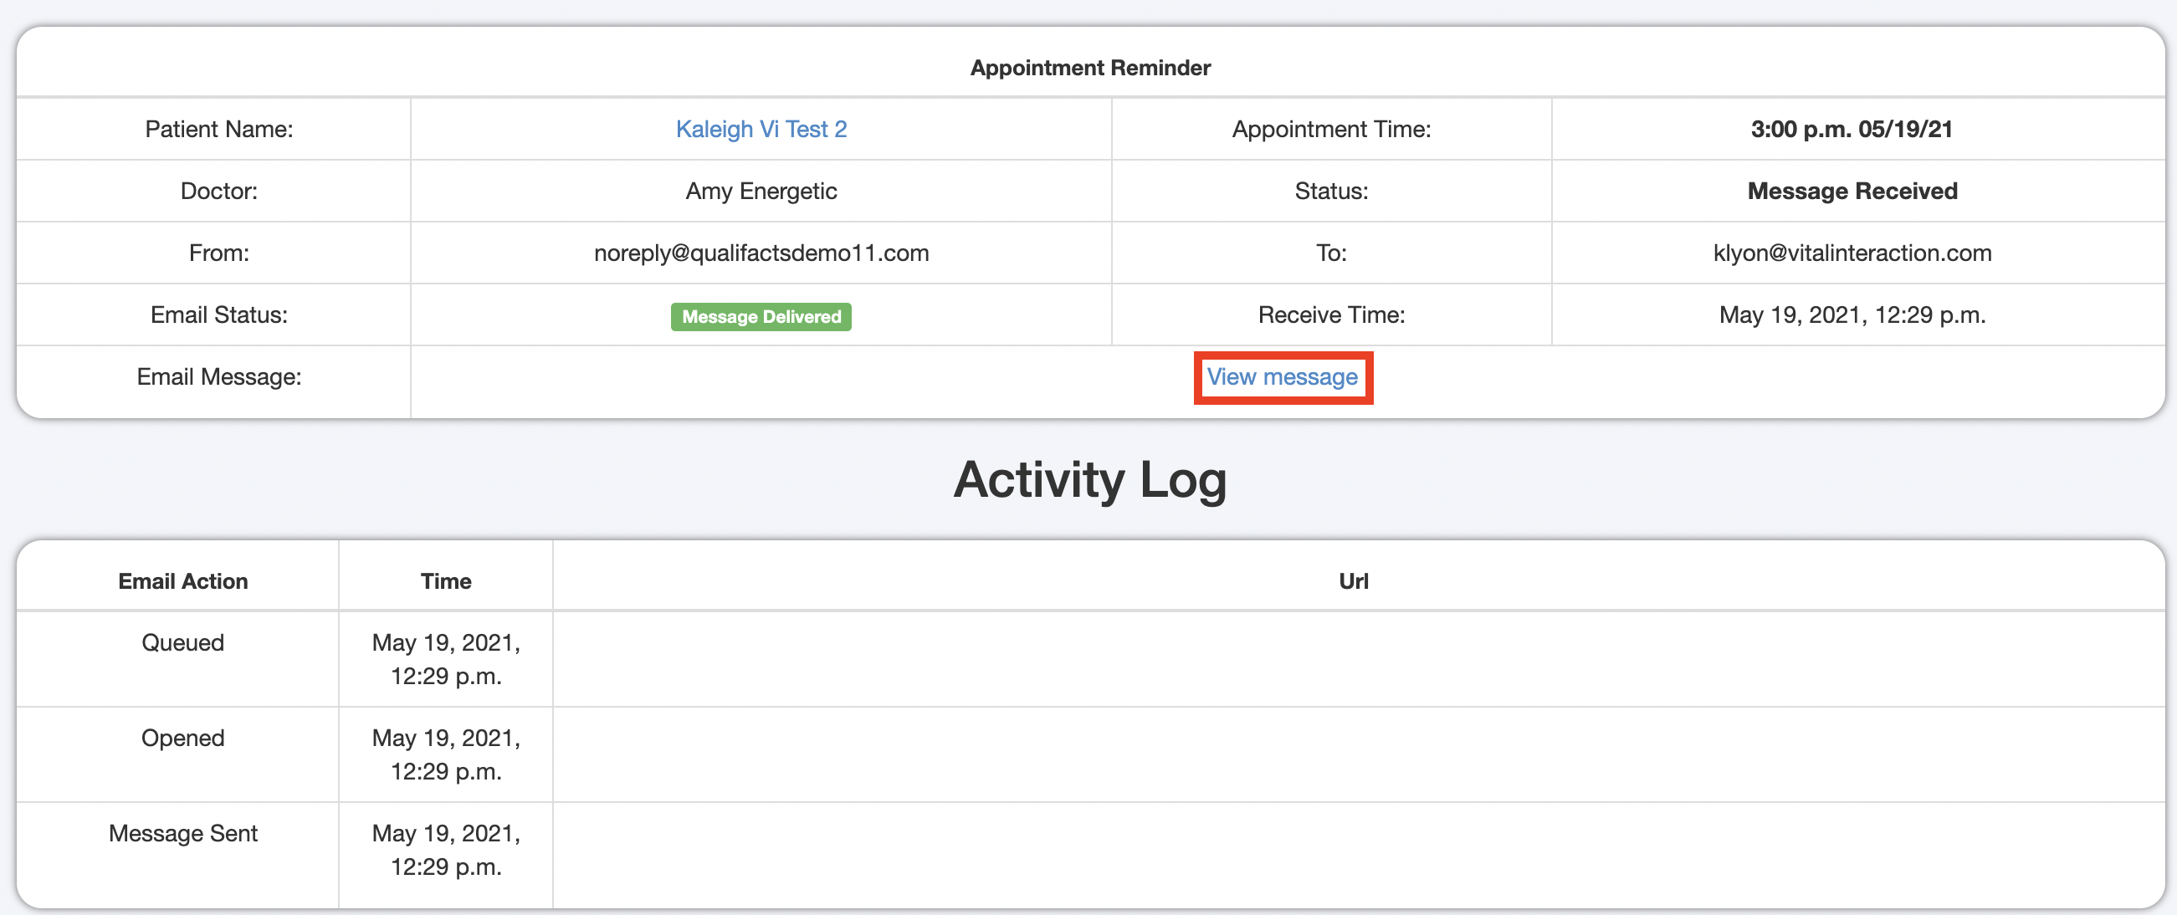The height and width of the screenshot is (915, 2177).
Task: Click the Receive Time value May 19, 2021
Action: pos(1852,314)
